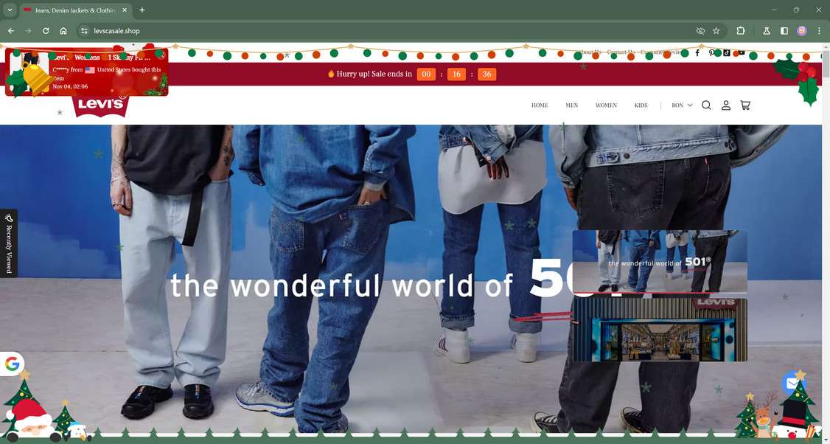Select the Levi's storefront banner thumbnail

tap(660, 330)
